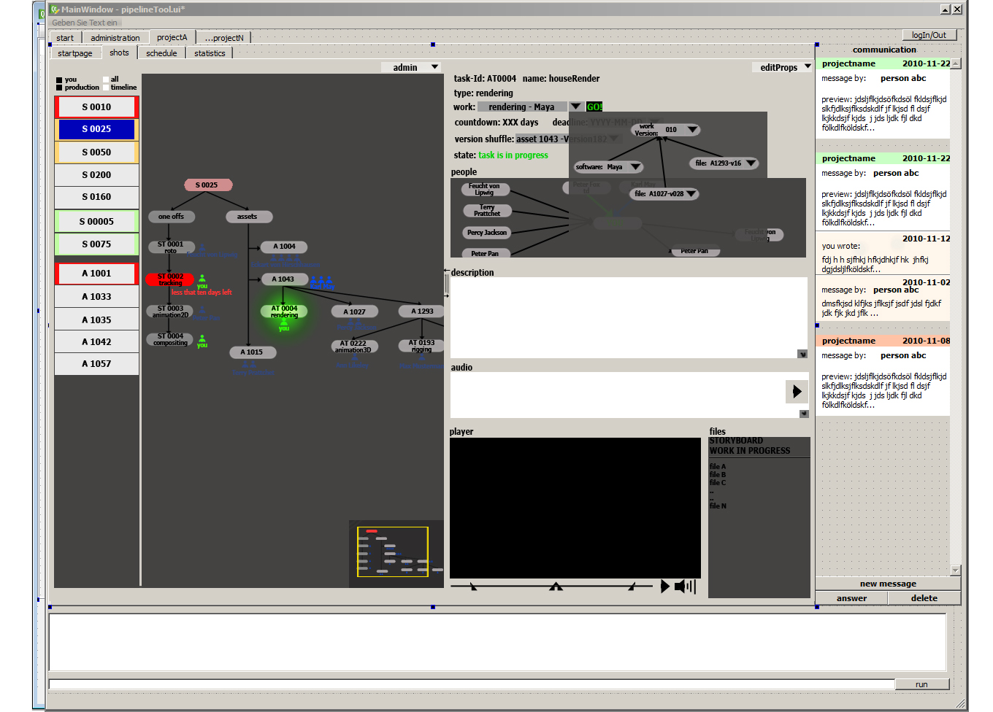Toggle the 'production' filter checkbox
Screen dimensions: 993x712
click(60, 88)
